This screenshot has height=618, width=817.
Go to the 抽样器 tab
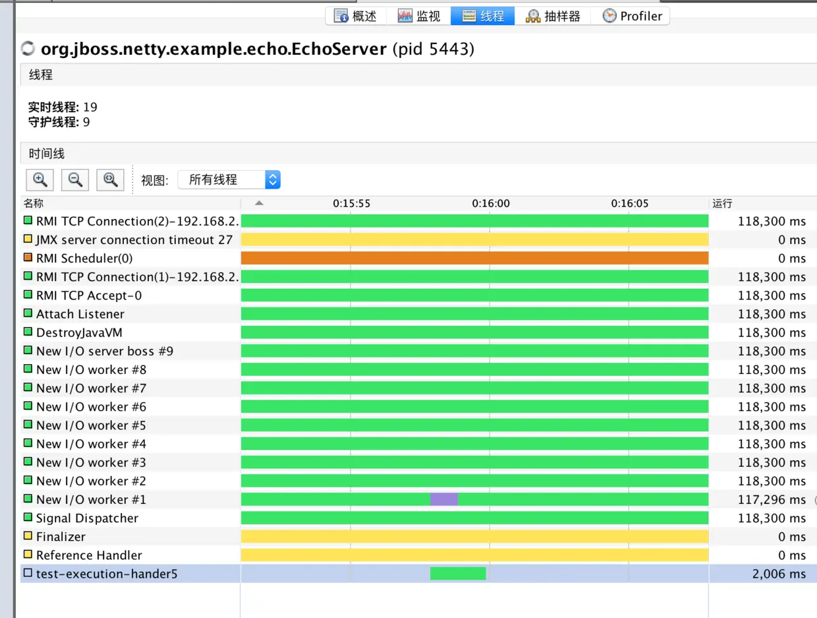pos(553,16)
